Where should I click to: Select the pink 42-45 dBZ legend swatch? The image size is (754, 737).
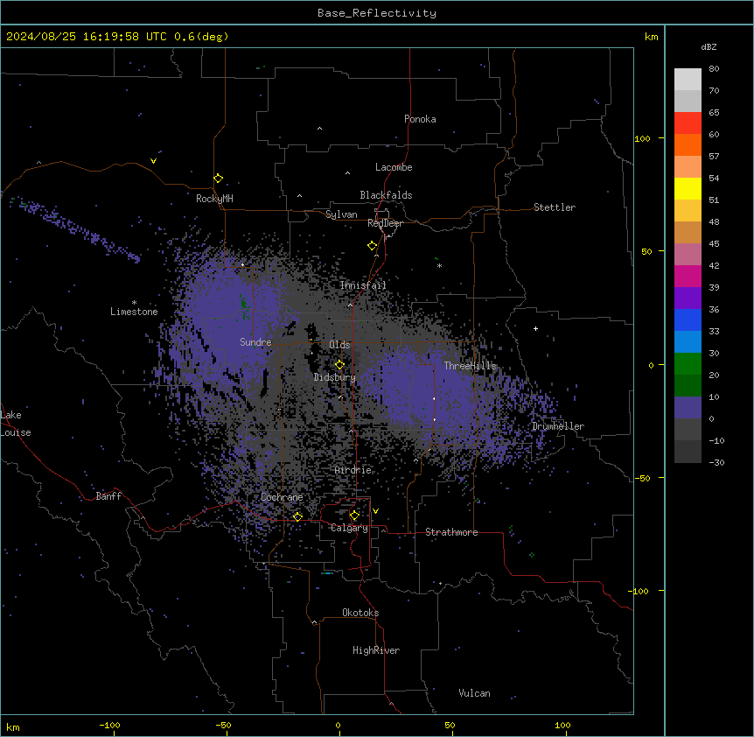click(x=688, y=255)
